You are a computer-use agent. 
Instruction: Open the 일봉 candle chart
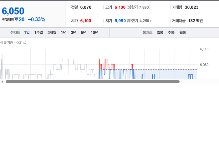coord(160,32)
